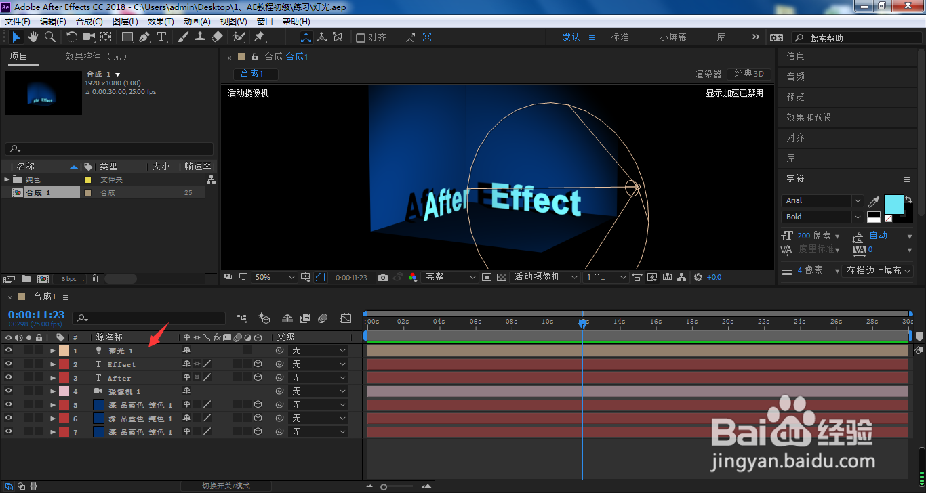Select the Hand tool
Screen dimensions: 926x493
pos(33,37)
